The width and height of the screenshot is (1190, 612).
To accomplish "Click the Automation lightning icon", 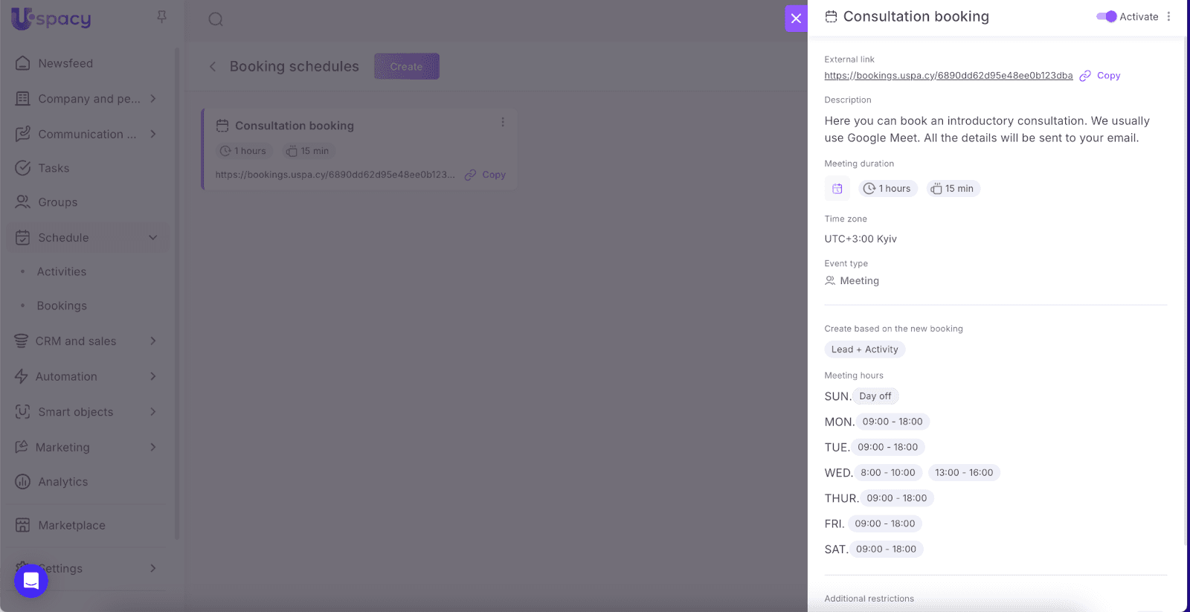I will click(x=22, y=376).
